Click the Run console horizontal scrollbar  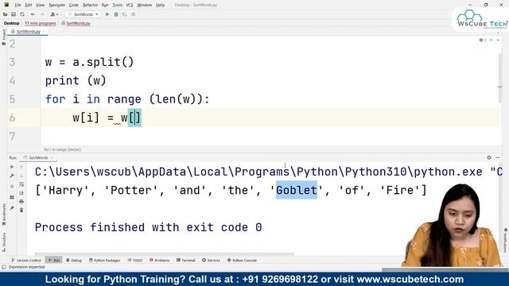[165, 254]
